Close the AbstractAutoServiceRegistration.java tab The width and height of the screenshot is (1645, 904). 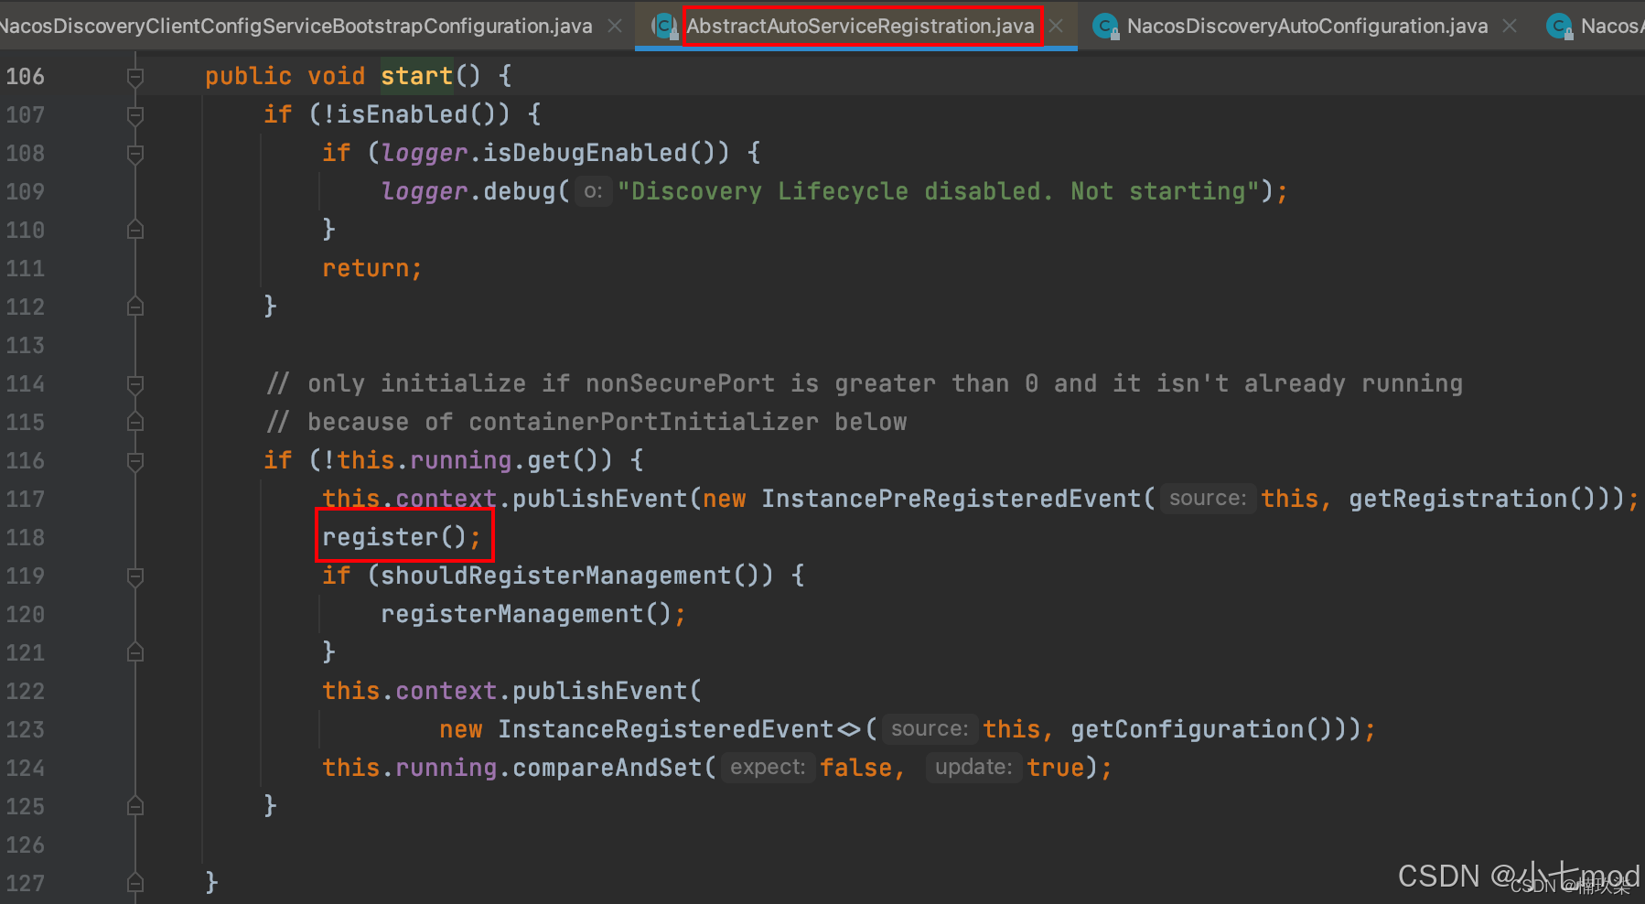1056,26
